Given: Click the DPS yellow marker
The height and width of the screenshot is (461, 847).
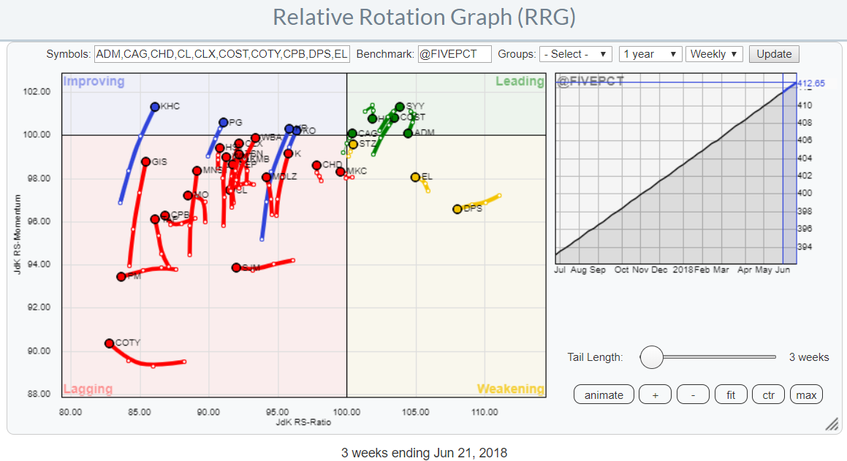Looking at the screenshot, I should [x=457, y=209].
